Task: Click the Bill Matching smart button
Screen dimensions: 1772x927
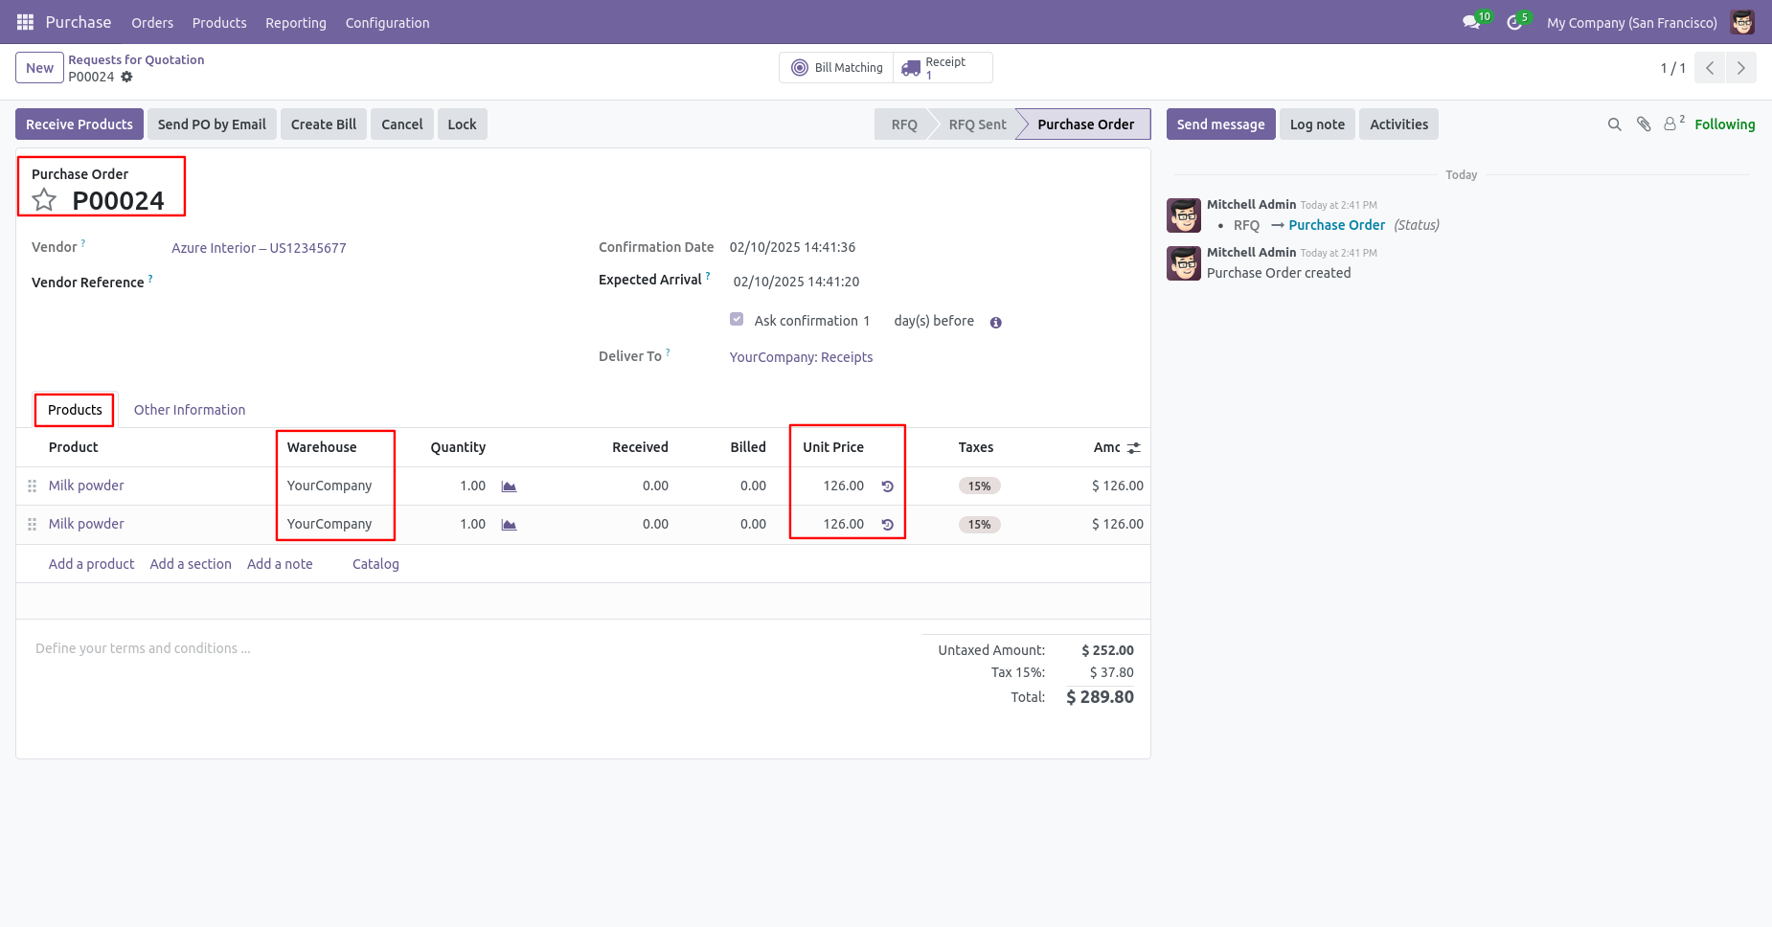Action: [836, 68]
